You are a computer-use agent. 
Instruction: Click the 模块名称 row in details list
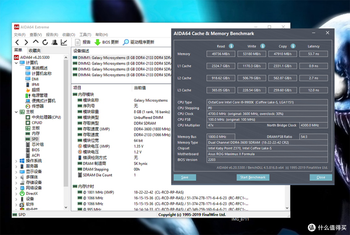point(122,100)
